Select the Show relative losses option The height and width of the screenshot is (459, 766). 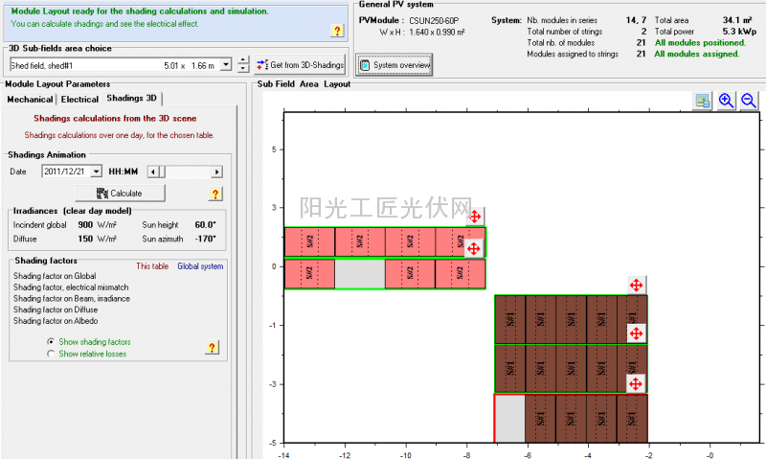[51, 354]
